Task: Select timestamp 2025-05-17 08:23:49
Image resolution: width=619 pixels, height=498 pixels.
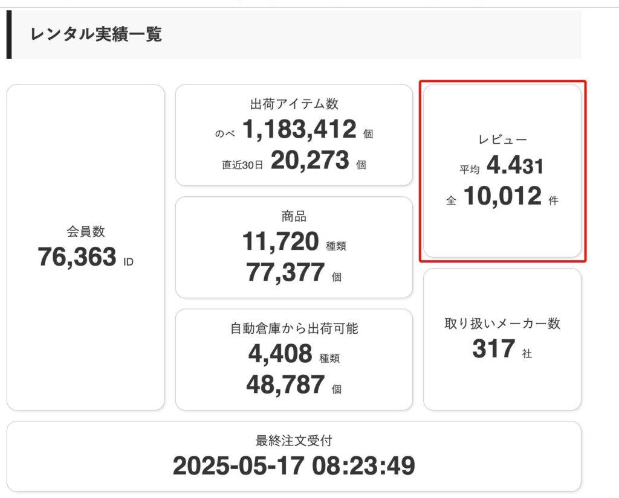Action: pos(294,465)
